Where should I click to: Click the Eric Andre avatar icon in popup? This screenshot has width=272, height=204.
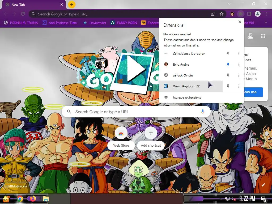[166, 64]
